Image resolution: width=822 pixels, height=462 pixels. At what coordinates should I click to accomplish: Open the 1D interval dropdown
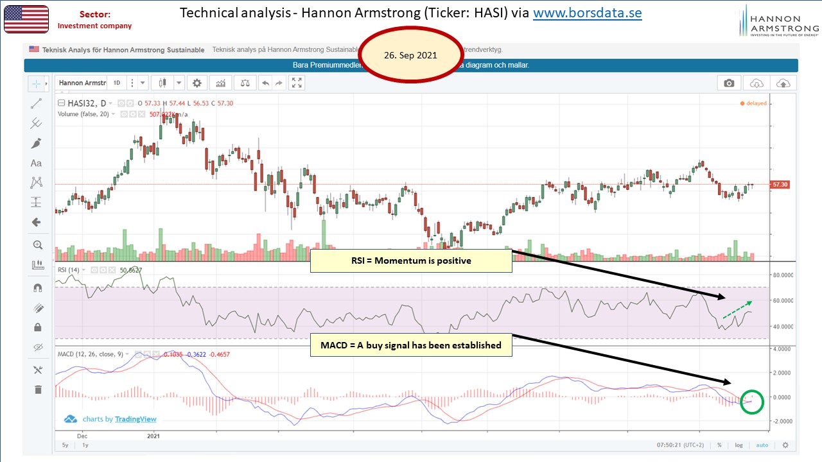(x=117, y=83)
